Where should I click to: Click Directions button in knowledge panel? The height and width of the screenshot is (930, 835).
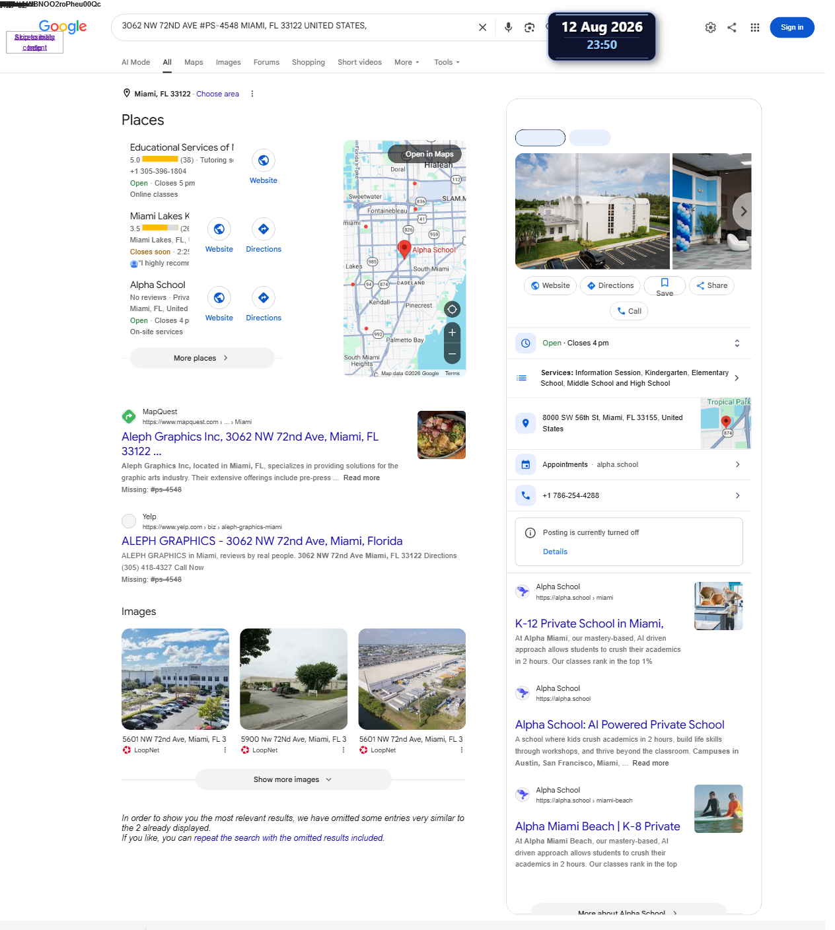pyautogui.click(x=610, y=285)
